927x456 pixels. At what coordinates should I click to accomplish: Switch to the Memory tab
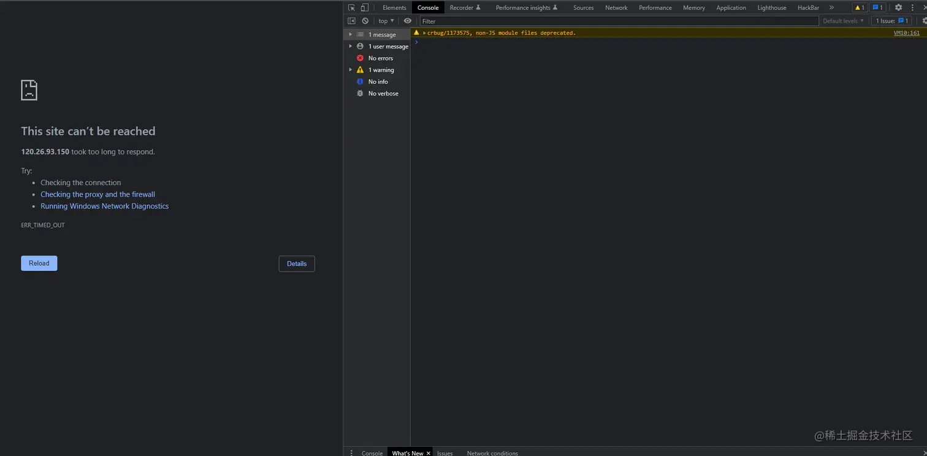point(694,7)
